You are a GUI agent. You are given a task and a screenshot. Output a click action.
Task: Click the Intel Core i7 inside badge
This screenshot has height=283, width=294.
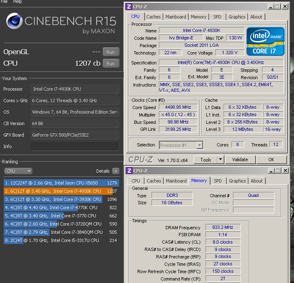click(x=265, y=41)
